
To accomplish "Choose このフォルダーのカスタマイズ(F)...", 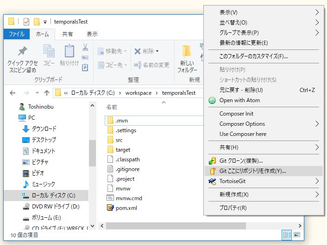I will pos(264,56).
